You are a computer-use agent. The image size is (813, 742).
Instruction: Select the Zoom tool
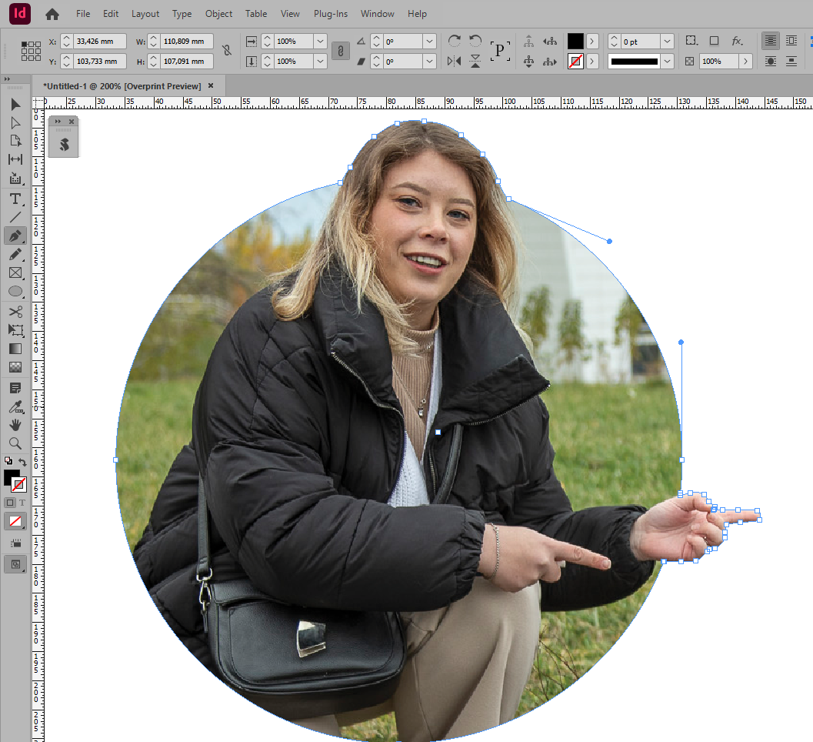[x=15, y=443]
